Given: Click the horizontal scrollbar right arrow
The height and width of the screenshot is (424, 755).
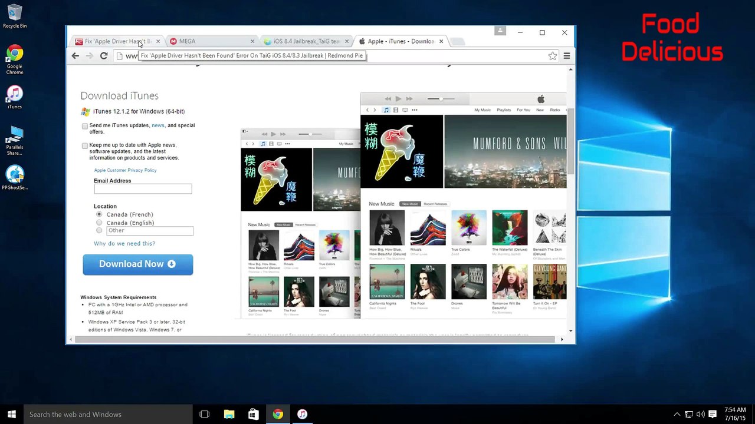Looking at the screenshot, I should tap(562, 339).
